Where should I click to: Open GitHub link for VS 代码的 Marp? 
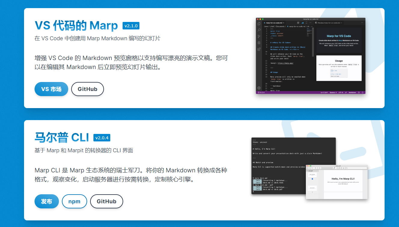pyautogui.click(x=87, y=89)
